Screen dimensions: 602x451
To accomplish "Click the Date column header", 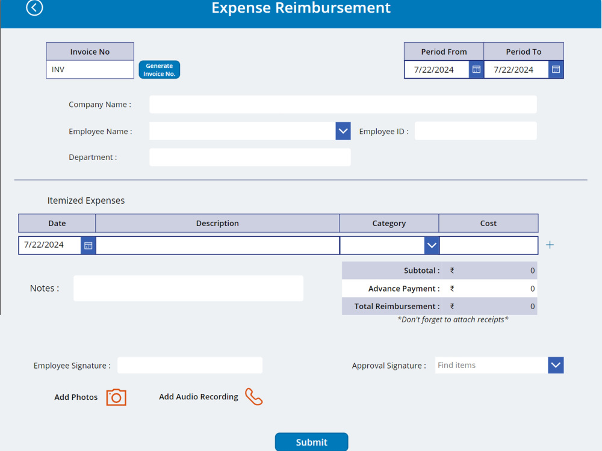I will tap(57, 223).
